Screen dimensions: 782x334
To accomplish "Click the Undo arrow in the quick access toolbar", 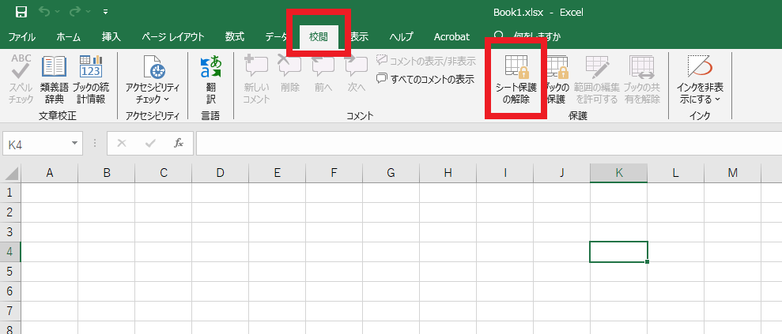I will point(44,11).
